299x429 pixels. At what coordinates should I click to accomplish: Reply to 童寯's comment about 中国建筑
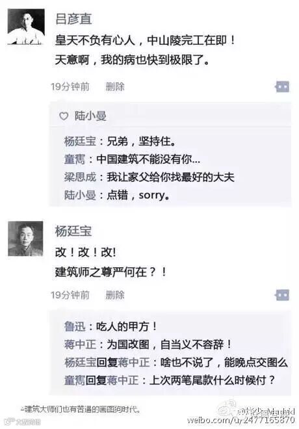148,159
